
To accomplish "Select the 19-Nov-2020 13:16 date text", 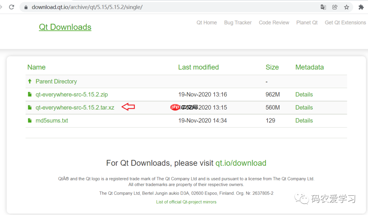I will pos(202,94).
